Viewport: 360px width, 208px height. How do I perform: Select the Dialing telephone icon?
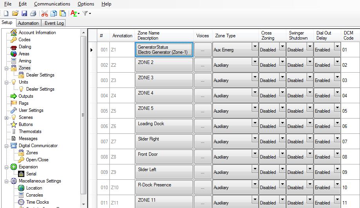tap(14, 47)
